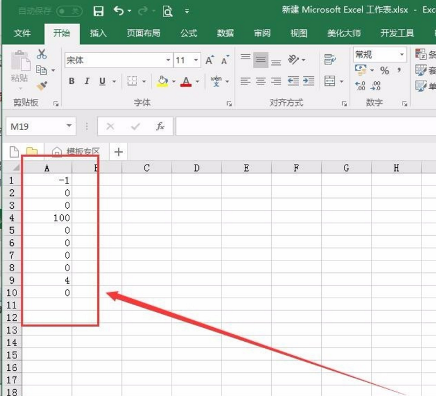
Task: Click the Align Left icon
Action: [245, 81]
